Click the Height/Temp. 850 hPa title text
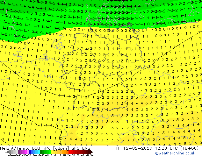 click(x=26, y=148)
